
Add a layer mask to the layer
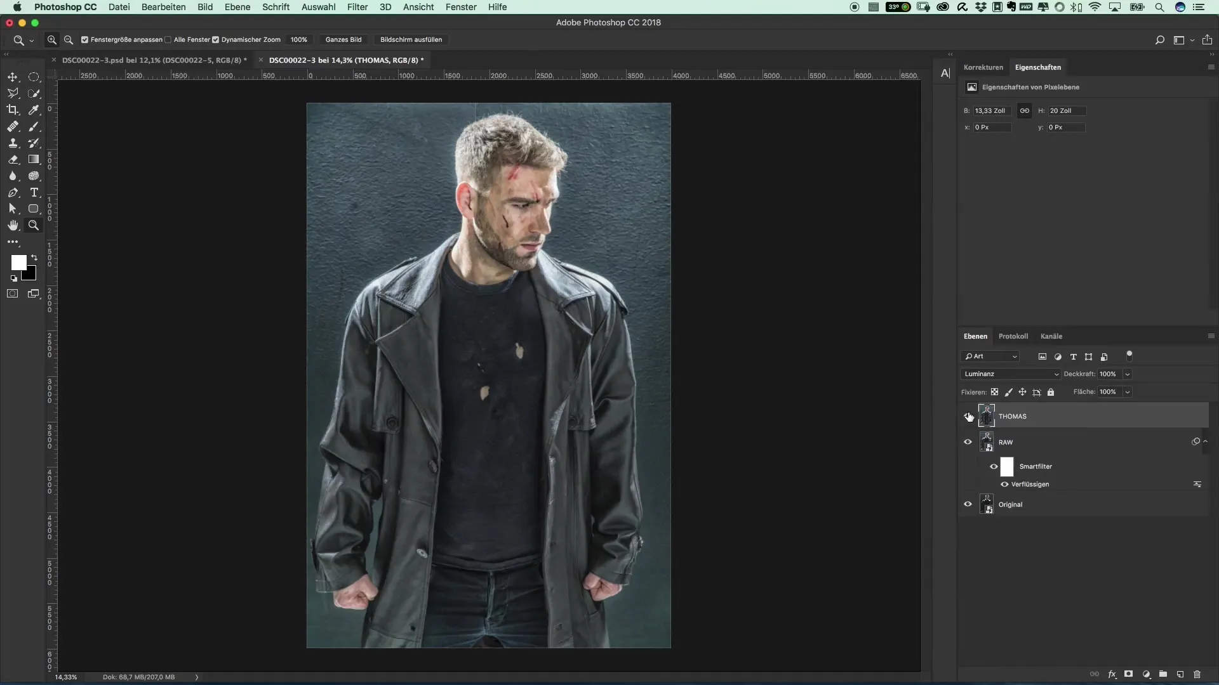pos(1129,674)
